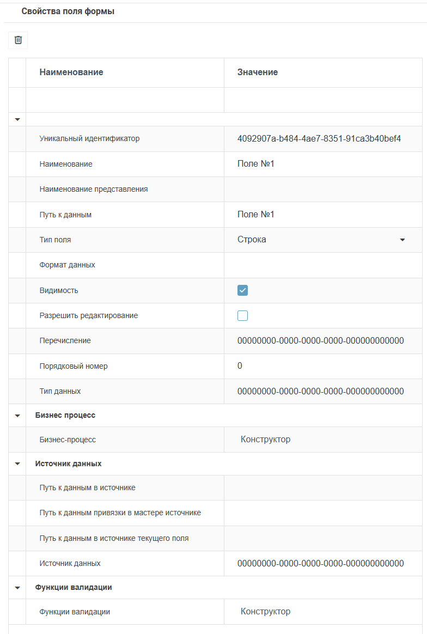Click the Формат данных value field
This screenshot has height=634, width=427.
(x=321, y=265)
